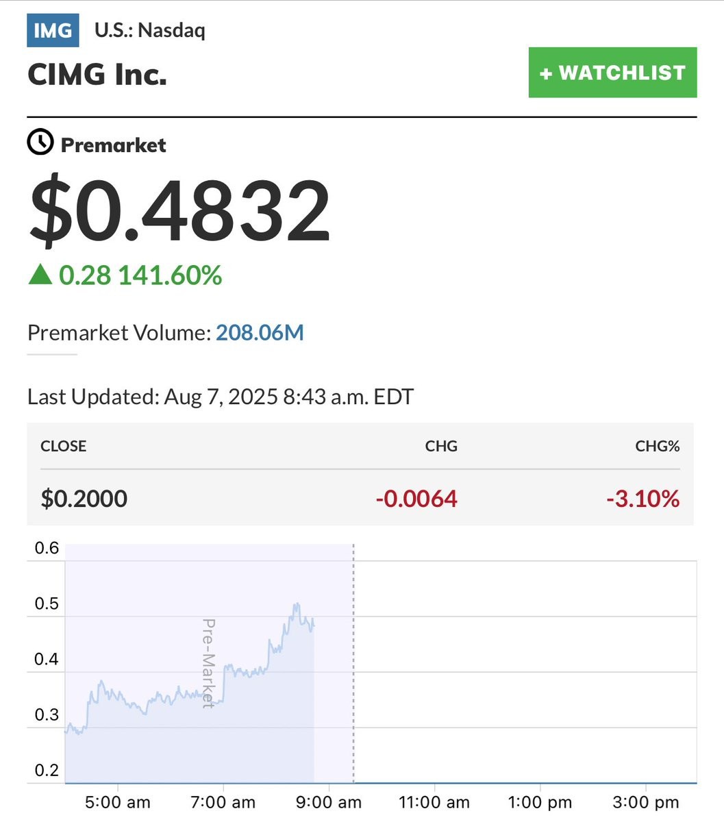Select the CIMG Inc. company name

(97, 74)
